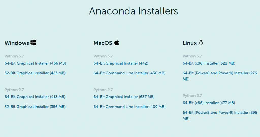Click the MacOS section heading text
260x137 pixels.
coord(103,43)
